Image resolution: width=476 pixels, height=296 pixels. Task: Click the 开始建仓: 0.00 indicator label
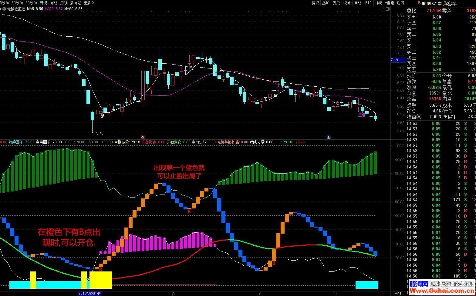coord(179,142)
